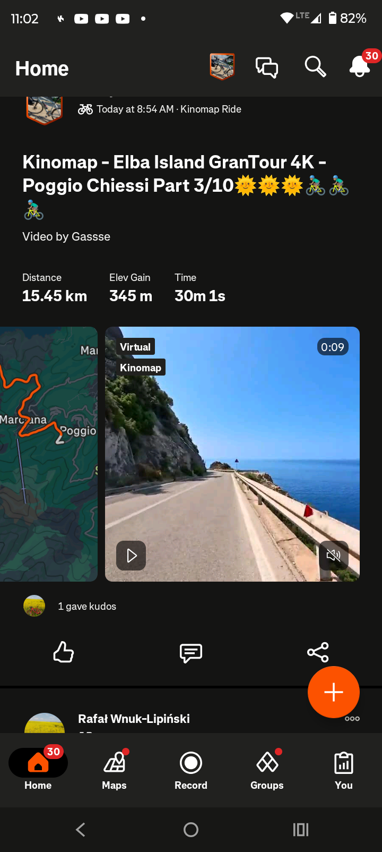Screen dimensions: 382x852
Task: Share the Kinomap ride activity
Action: (x=318, y=652)
